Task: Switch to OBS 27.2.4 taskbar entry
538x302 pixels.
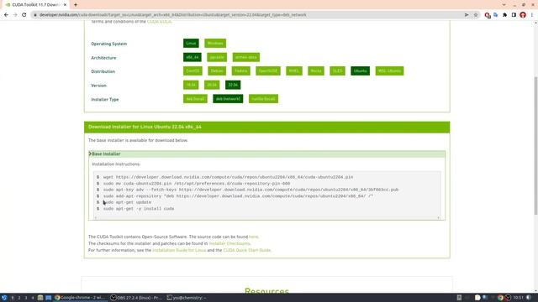Action: (136, 298)
